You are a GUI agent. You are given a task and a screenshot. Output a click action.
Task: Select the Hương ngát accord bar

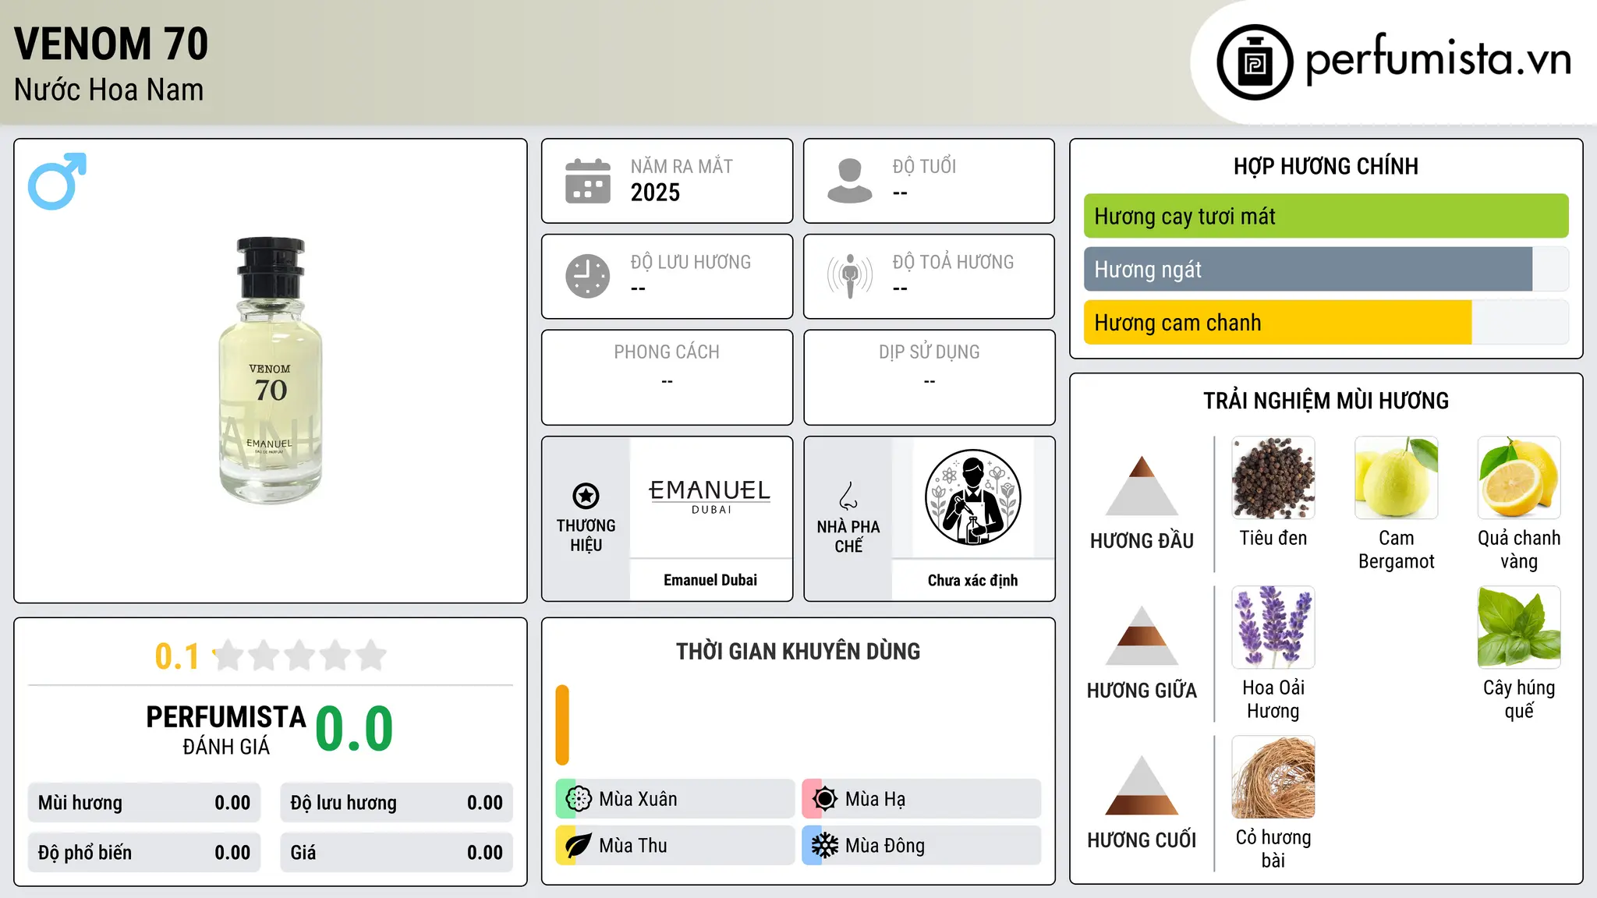(1326, 269)
